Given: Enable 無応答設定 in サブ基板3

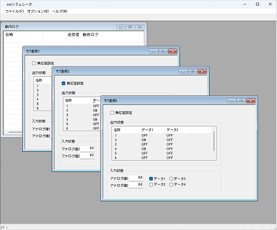Looking at the screenshot, I should tap(112, 112).
